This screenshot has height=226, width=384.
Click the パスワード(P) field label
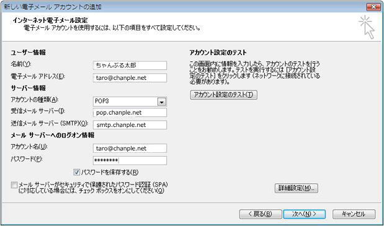(27, 159)
